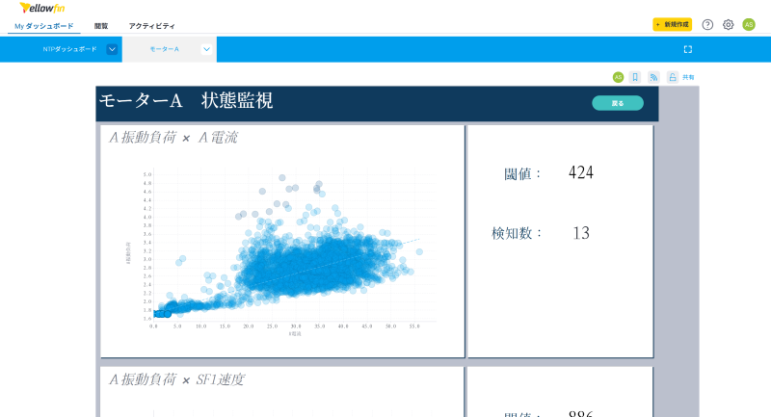Expand the NTPダッシュボード dropdown arrow

pos(112,49)
